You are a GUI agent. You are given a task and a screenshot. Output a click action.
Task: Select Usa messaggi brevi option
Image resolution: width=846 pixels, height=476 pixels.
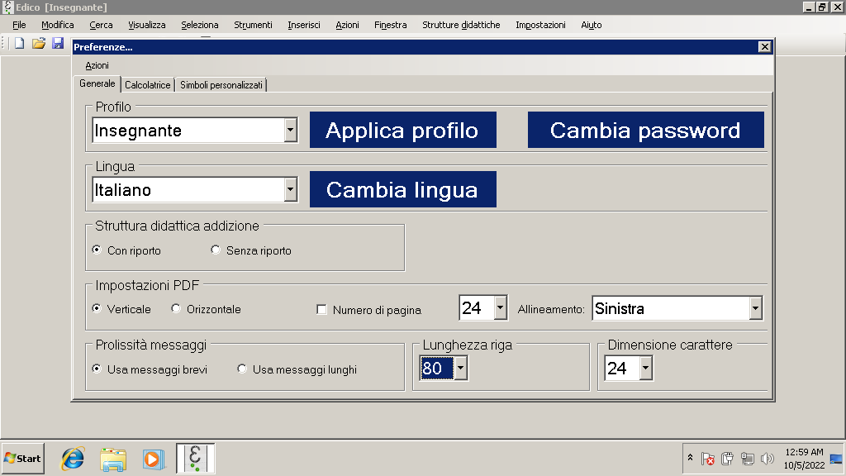pyautogui.click(x=97, y=369)
